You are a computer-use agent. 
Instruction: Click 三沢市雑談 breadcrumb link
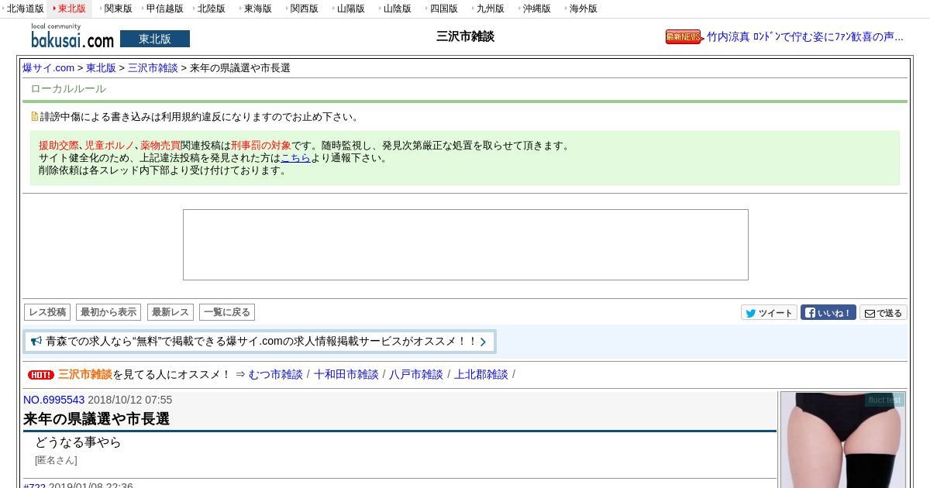pyautogui.click(x=153, y=67)
